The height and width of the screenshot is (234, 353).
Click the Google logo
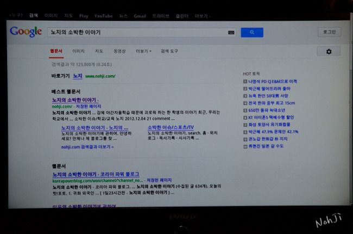tap(26, 32)
